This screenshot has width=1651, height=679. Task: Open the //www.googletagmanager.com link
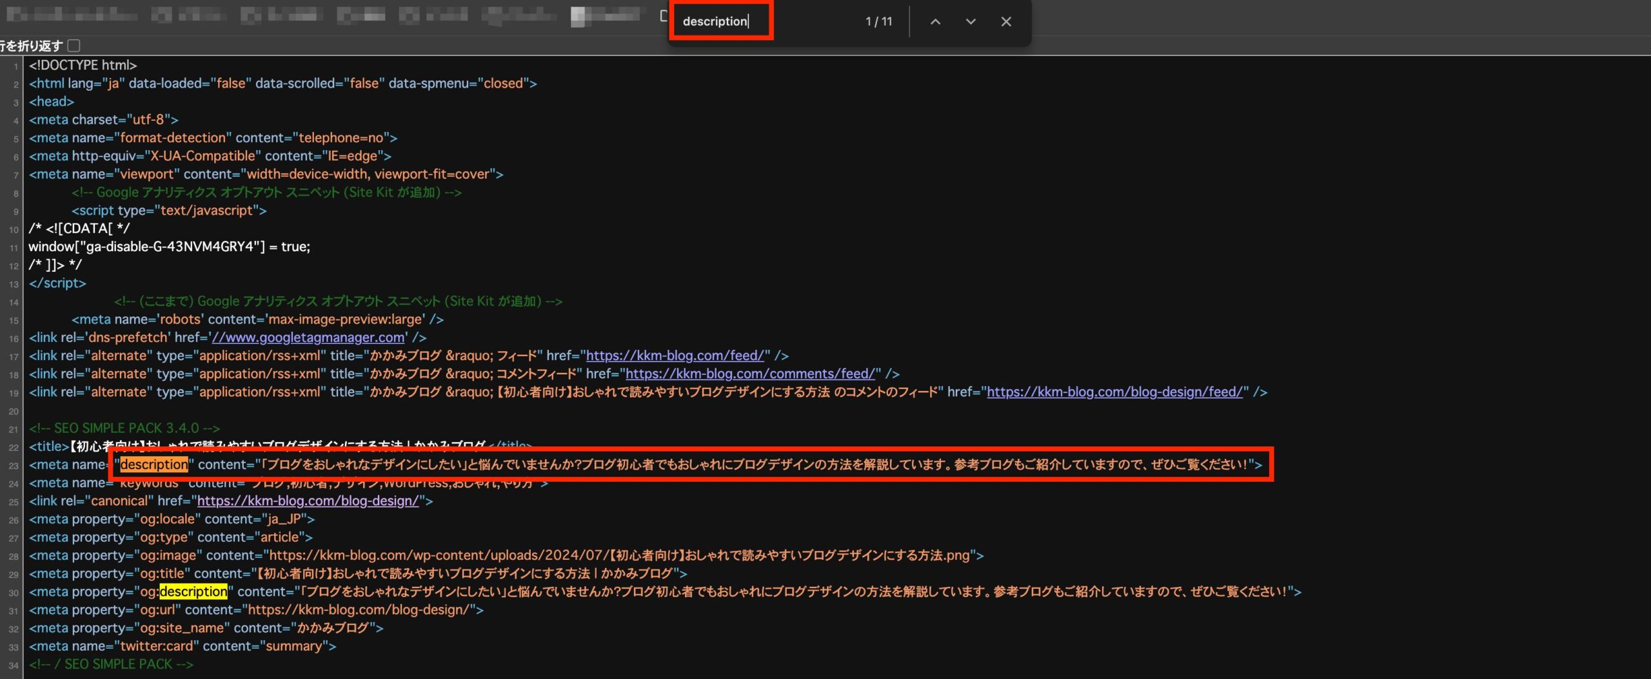tap(308, 338)
